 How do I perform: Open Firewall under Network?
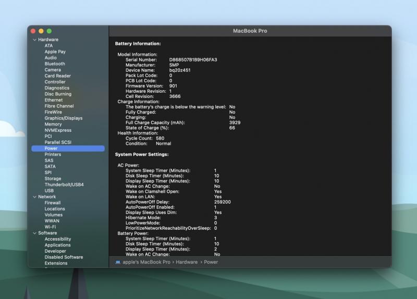click(x=53, y=203)
